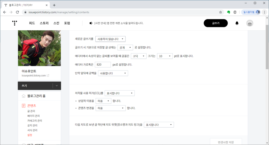Screen dimensions: 269x145
Task: Open the 글 상태 공개 dropdown
Action: coord(125,48)
